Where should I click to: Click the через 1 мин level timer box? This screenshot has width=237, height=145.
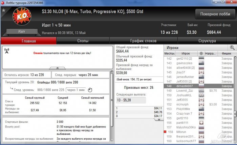pyautogui.click(x=76, y=90)
